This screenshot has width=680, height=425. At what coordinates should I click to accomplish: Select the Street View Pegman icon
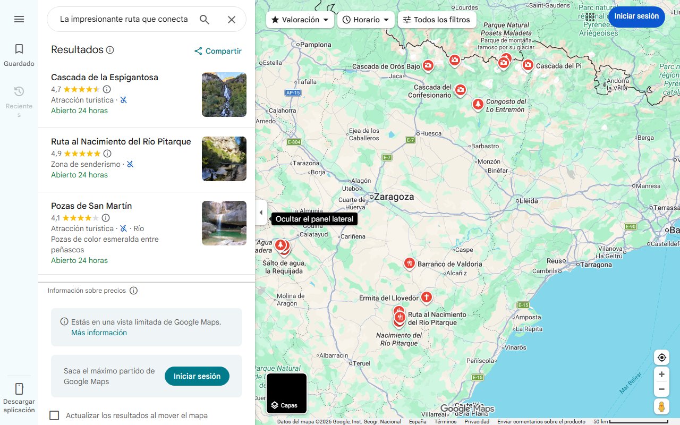pyautogui.click(x=661, y=406)
